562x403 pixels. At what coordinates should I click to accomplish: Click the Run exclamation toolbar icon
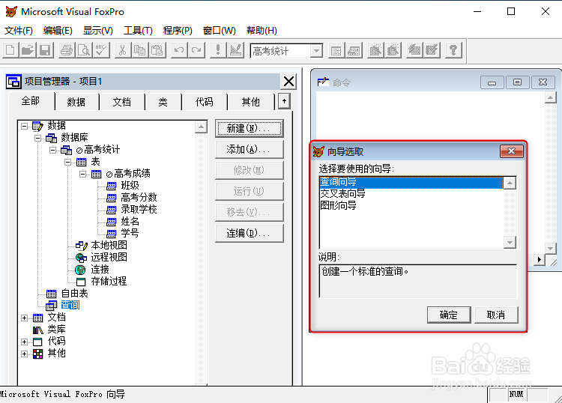(217, 50)
